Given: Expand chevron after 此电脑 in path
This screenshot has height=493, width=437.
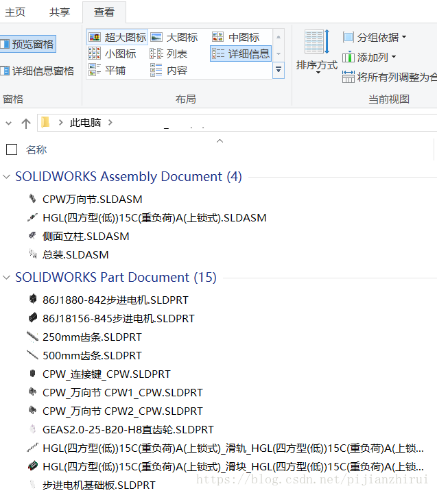Looking at the screenshot, I should 110,123.
